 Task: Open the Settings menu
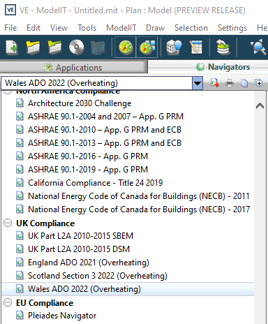(232, 28)
